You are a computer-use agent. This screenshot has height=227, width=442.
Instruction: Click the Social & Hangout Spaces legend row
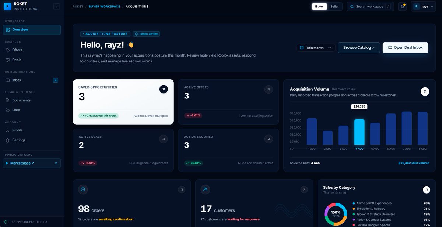click(392, 225)
